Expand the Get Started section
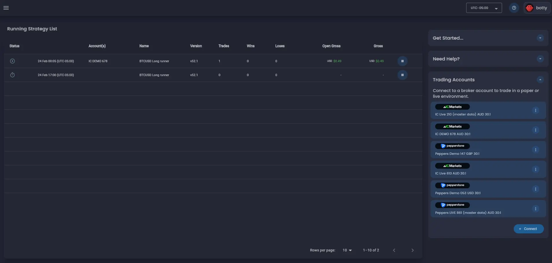This screenshot has width=552, height=263. pyautogui.click(x=540, y=38)
